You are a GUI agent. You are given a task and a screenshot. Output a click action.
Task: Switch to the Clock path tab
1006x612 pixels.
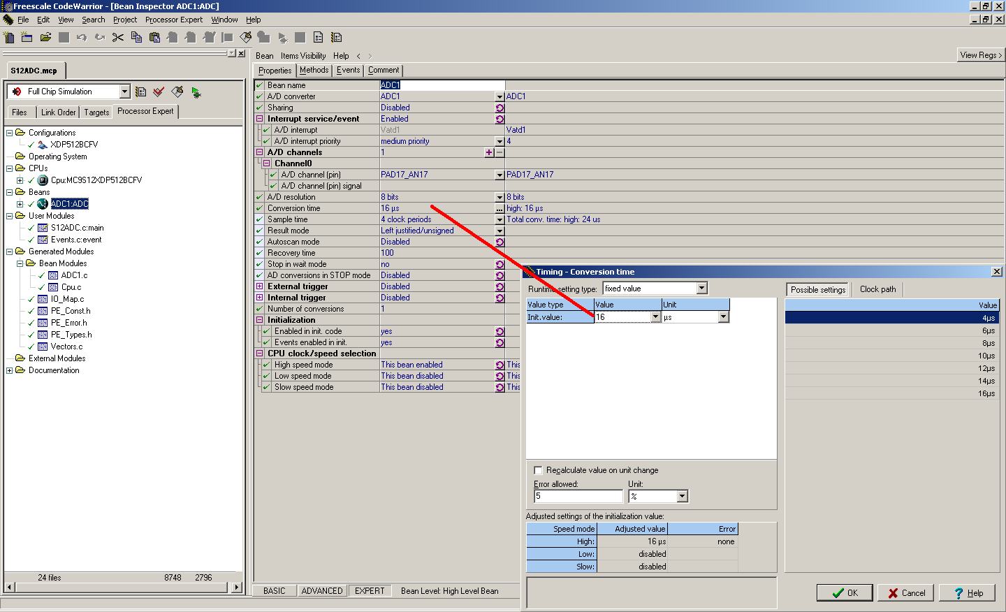pos(877,289)
